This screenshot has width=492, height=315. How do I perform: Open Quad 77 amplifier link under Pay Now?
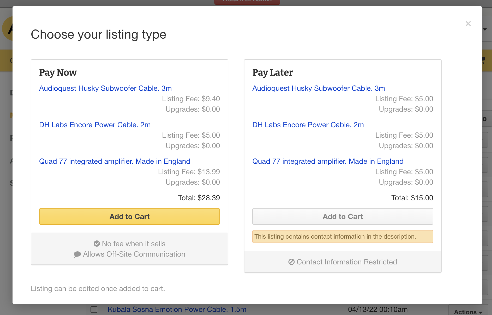pos(115,161)
